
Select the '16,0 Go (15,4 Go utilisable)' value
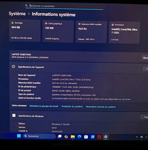65,83
